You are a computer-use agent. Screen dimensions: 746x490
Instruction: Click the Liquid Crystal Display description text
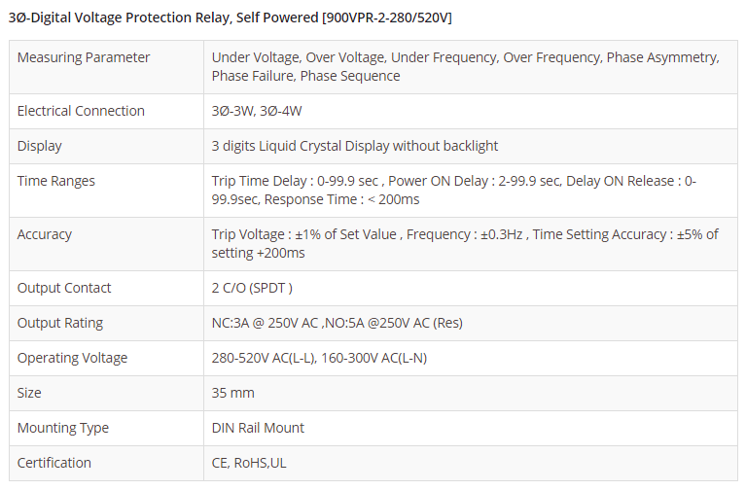pos(354,146)
